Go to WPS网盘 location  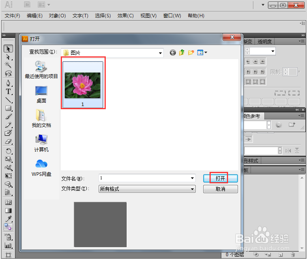(41, 168)
